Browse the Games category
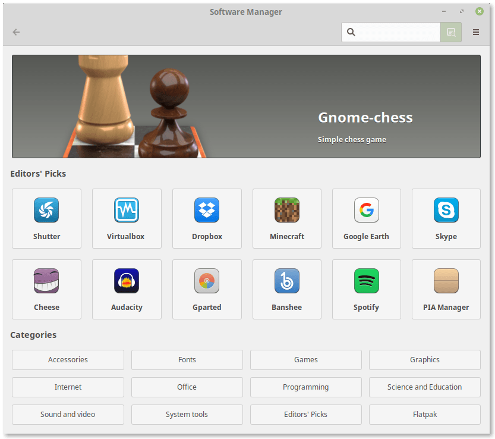The height and width of the screenshot is (439, 495). click(305, 360)
